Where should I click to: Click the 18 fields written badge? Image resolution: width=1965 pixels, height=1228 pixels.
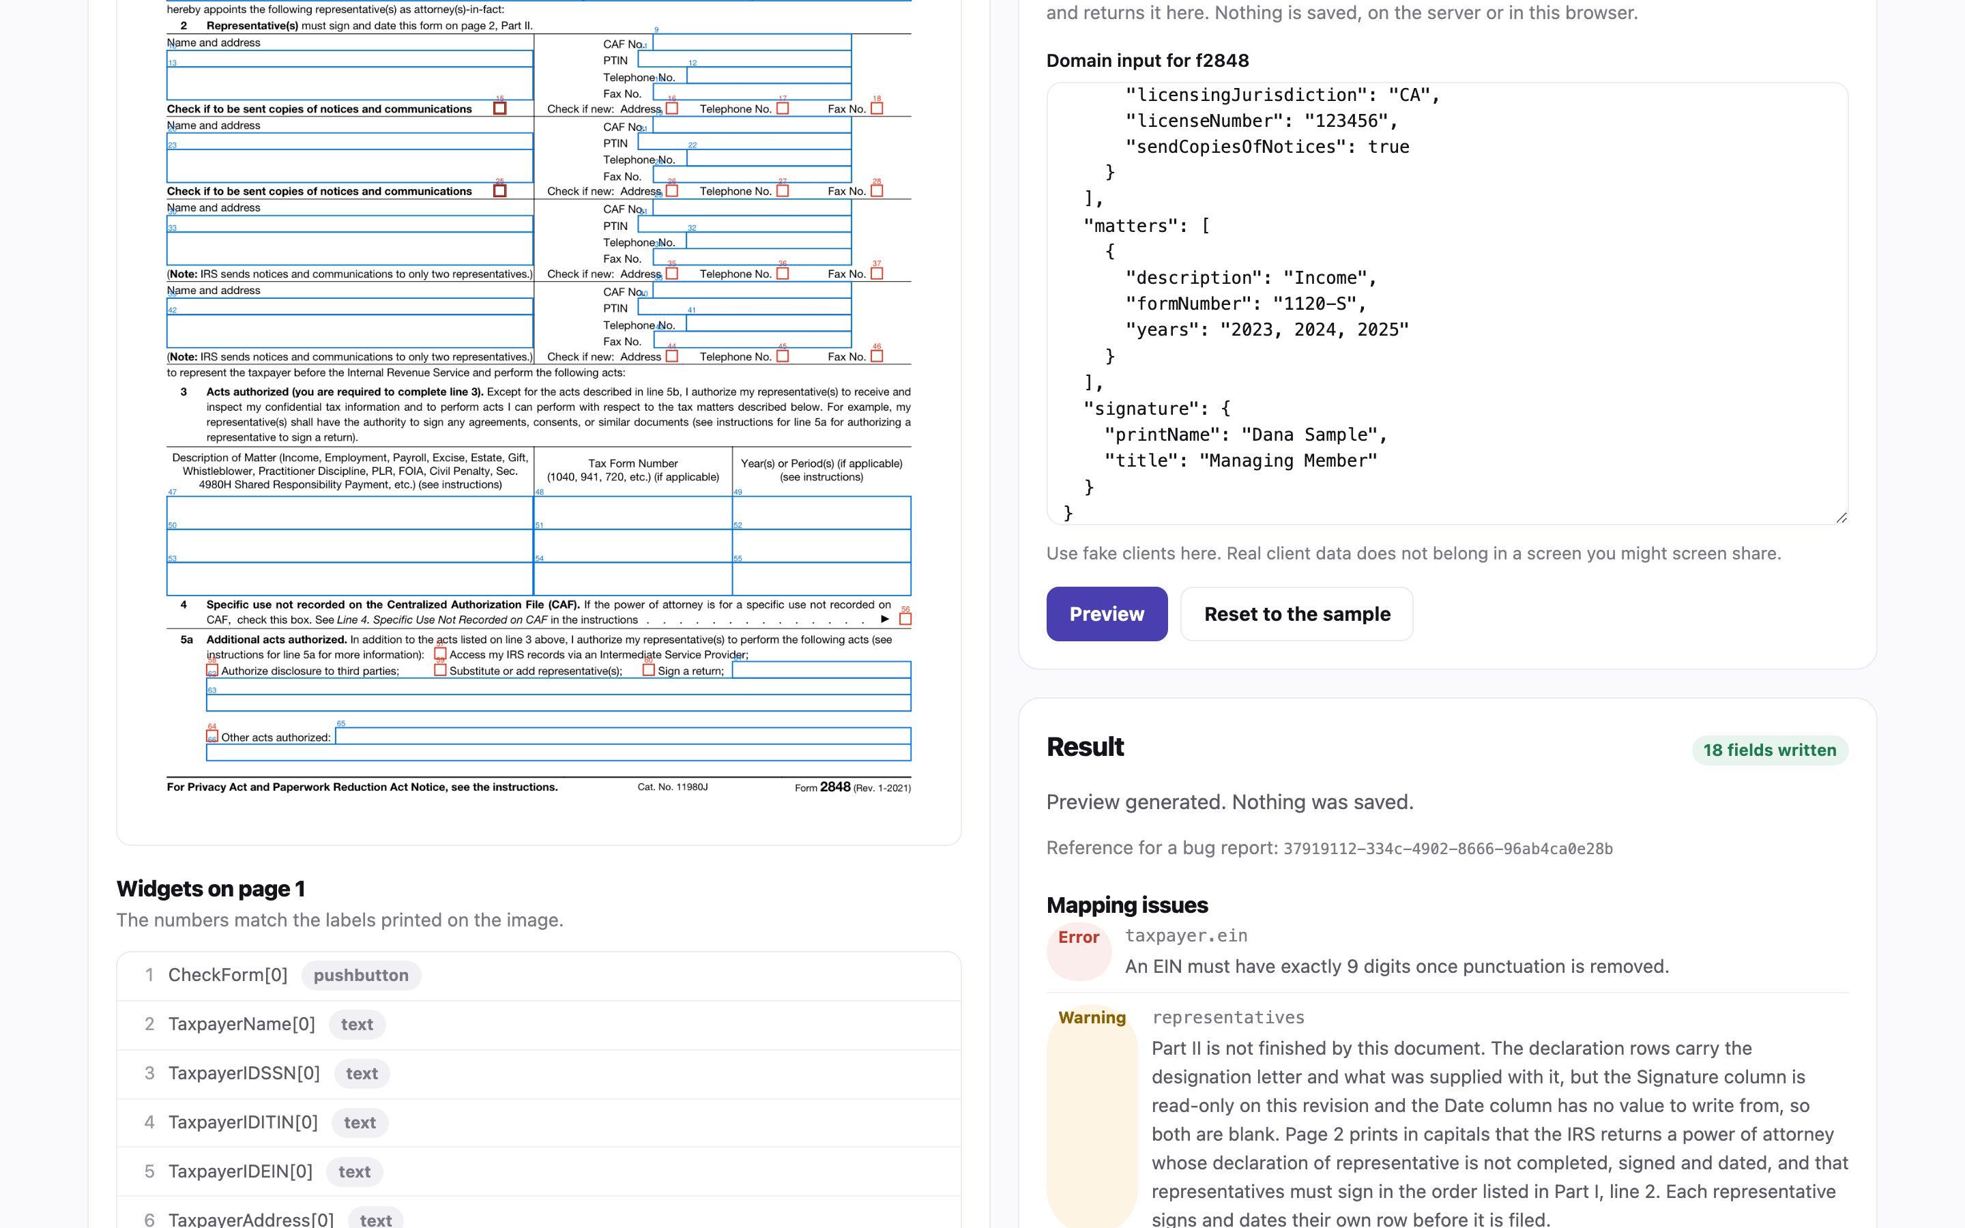pos(1769,750)
